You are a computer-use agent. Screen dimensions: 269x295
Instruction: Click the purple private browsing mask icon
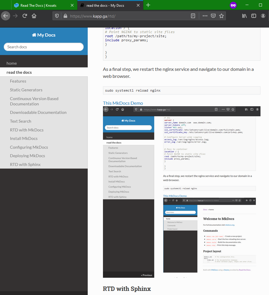coord(233,5)
